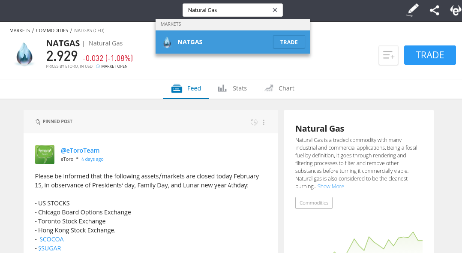This screenshot has width=462, height=253.
Task: Click TRADE in the NATGAS search result row
Action: pos(289,42)
